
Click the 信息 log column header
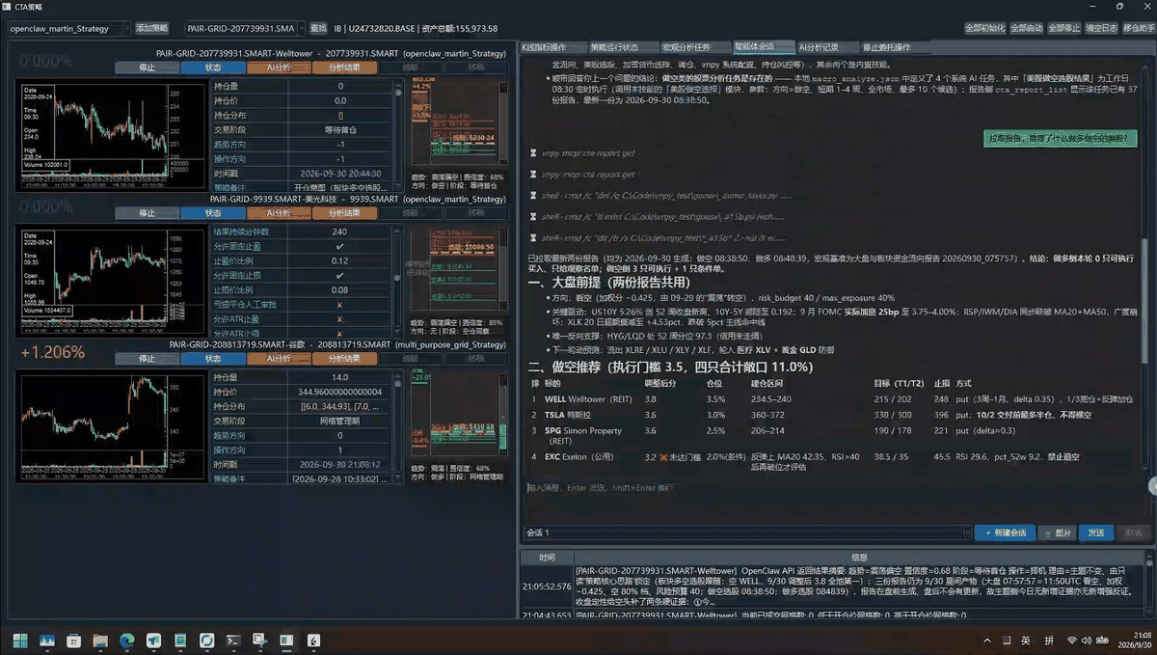click(x=860, y=558)
